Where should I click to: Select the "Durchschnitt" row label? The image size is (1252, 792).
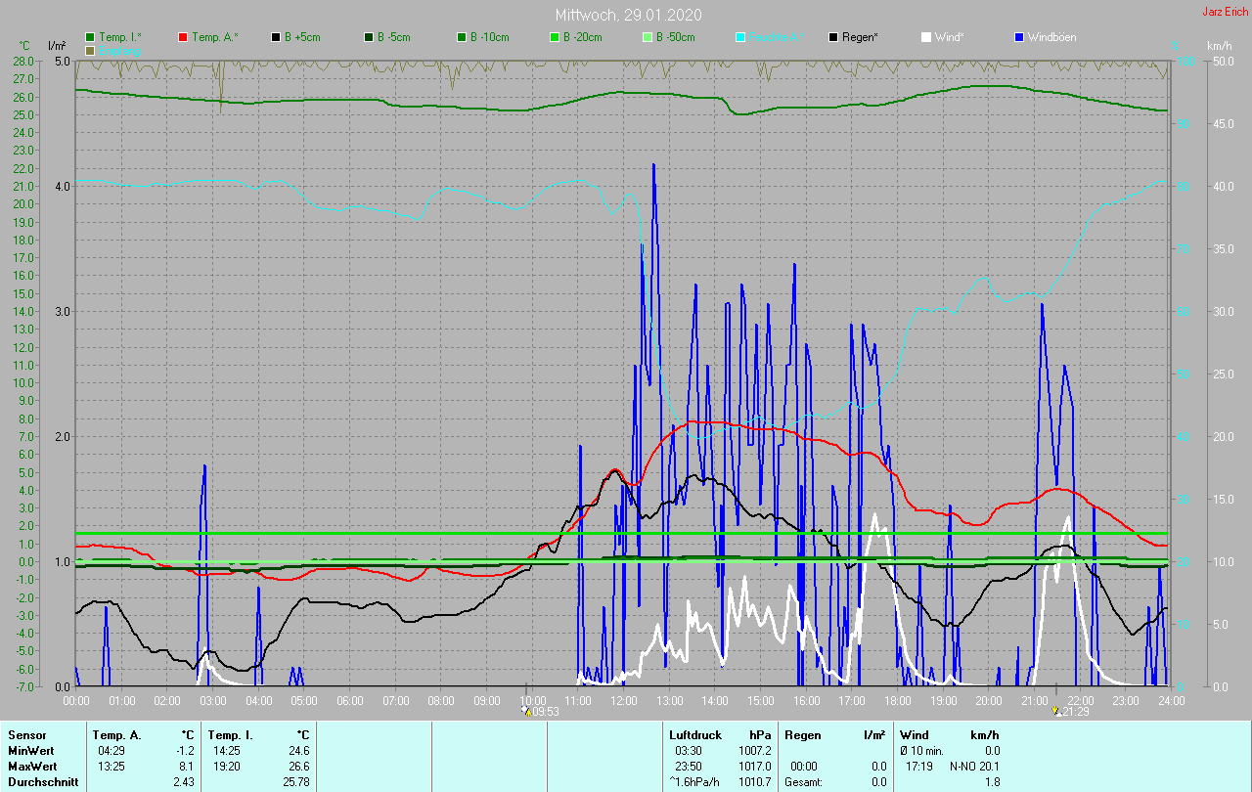coord(41,782)
